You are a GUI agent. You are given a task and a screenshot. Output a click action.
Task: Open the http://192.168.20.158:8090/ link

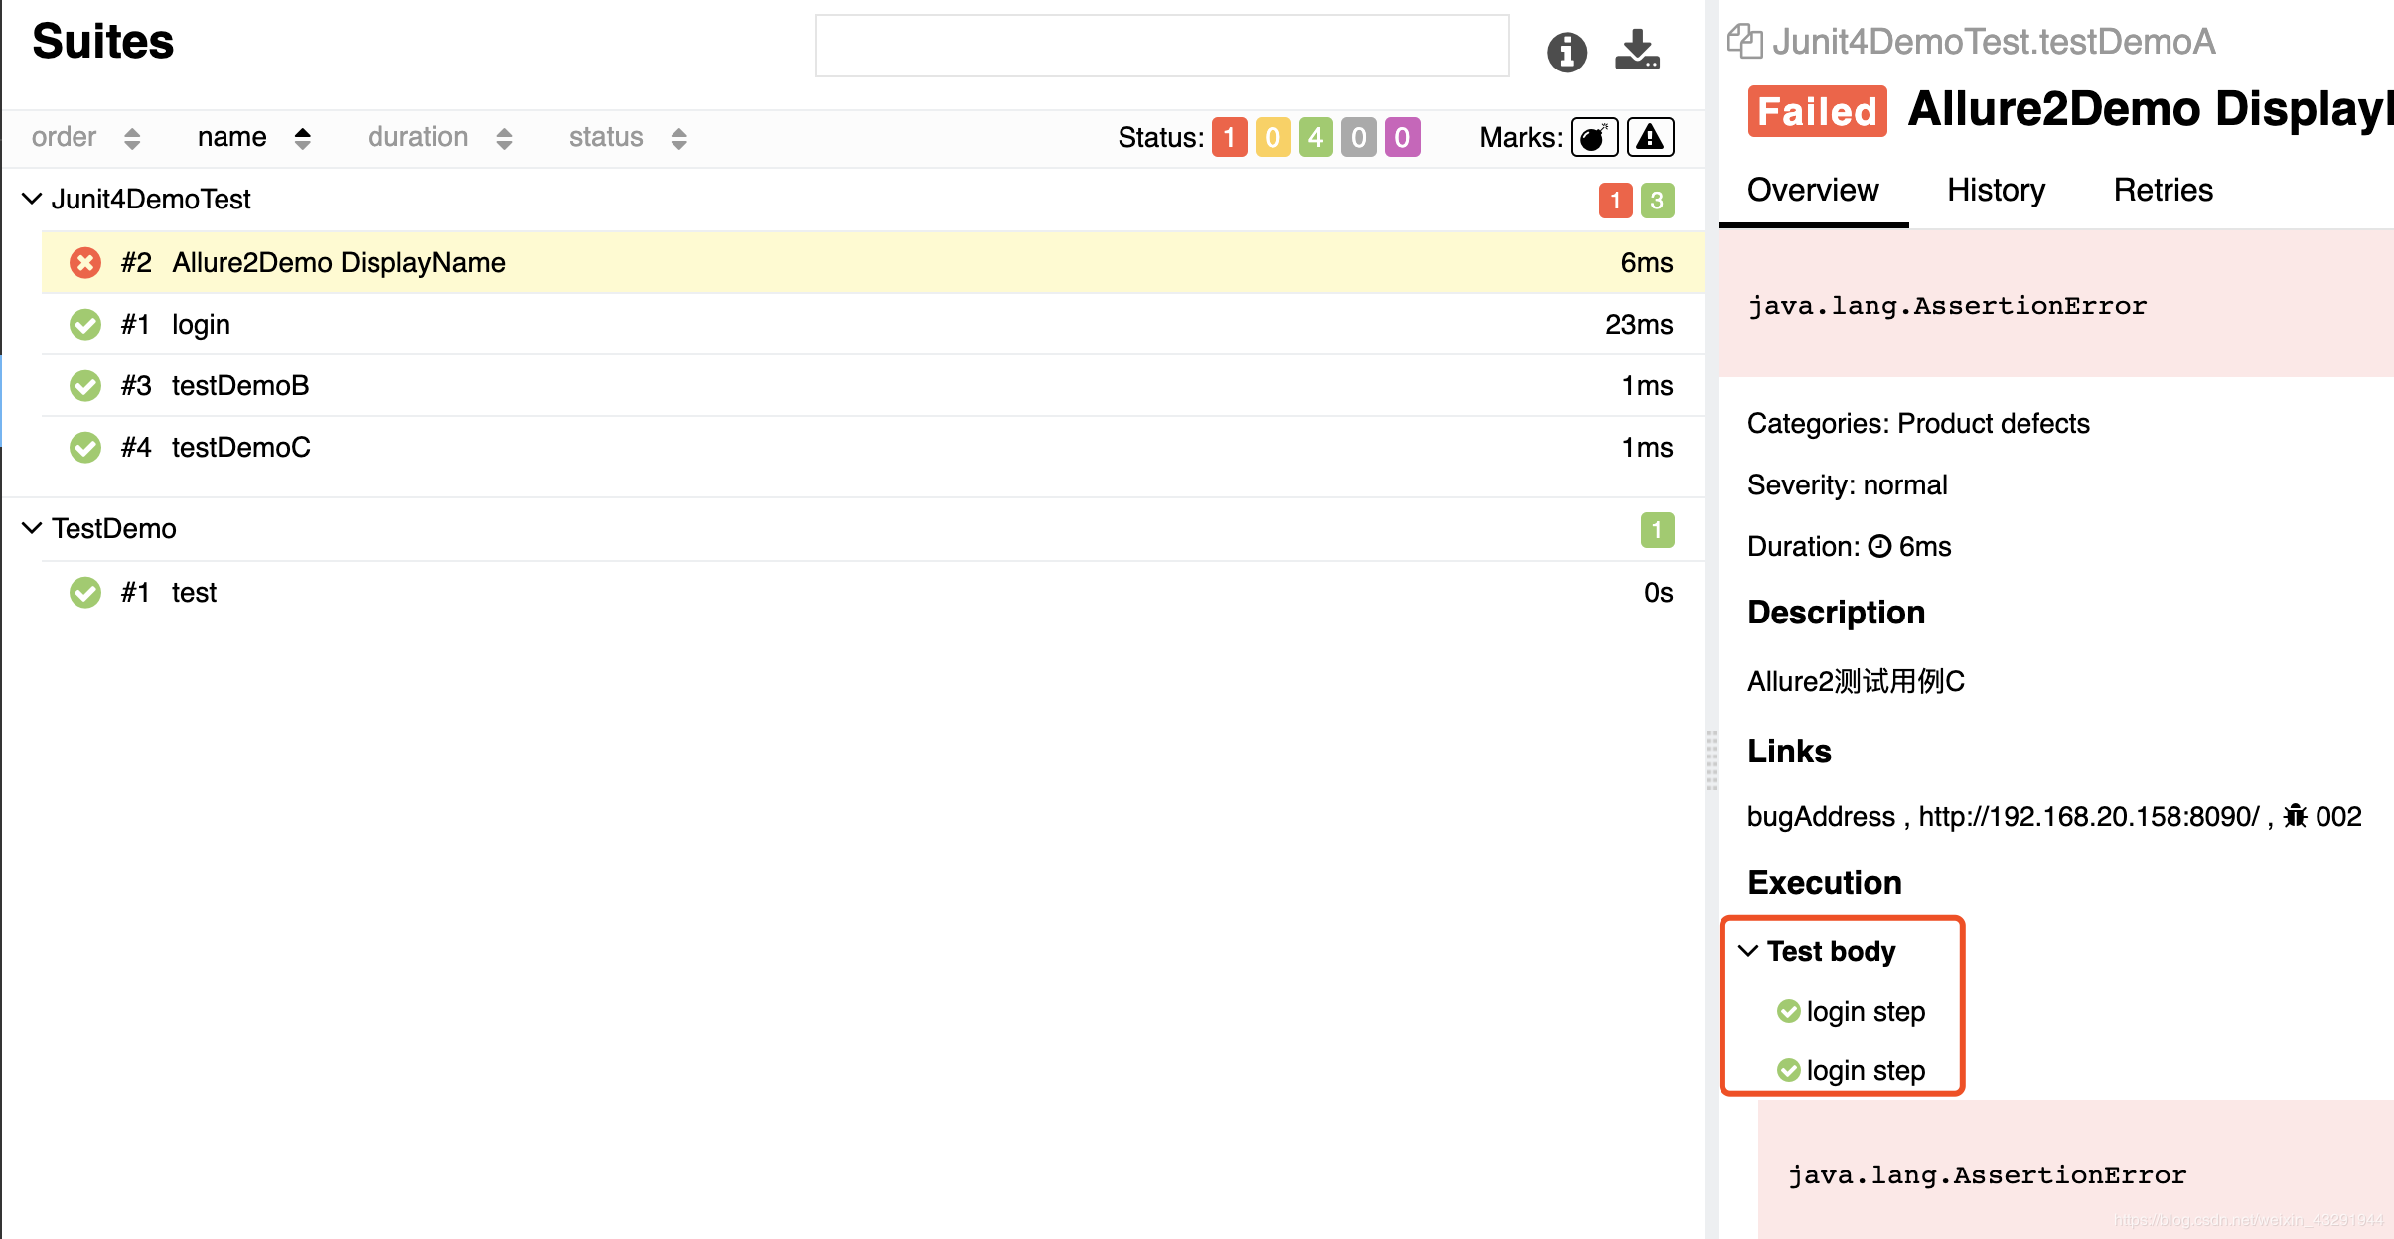[x=2088, y=816]
